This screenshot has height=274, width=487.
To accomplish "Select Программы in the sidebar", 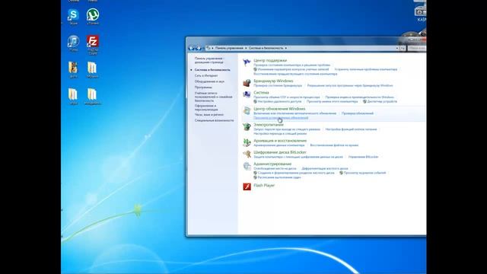I will (203, 88).
